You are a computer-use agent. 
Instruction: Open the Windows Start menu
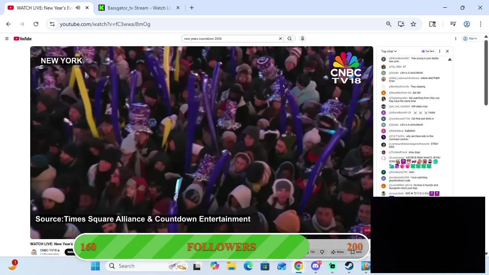[95, 266]
